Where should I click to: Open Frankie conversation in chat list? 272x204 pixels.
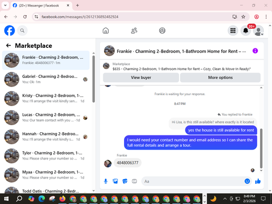pyautogui.click(x=46, y=60)
